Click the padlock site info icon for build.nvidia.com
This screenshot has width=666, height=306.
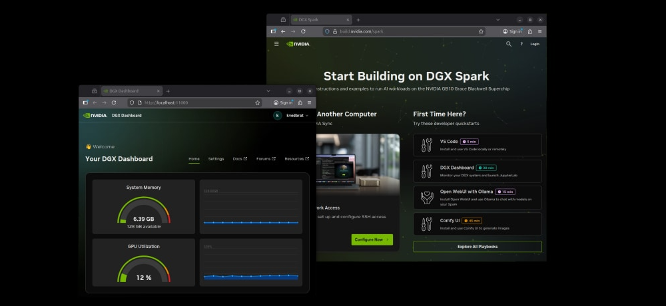pyautogui.click(x=335, y=31)
